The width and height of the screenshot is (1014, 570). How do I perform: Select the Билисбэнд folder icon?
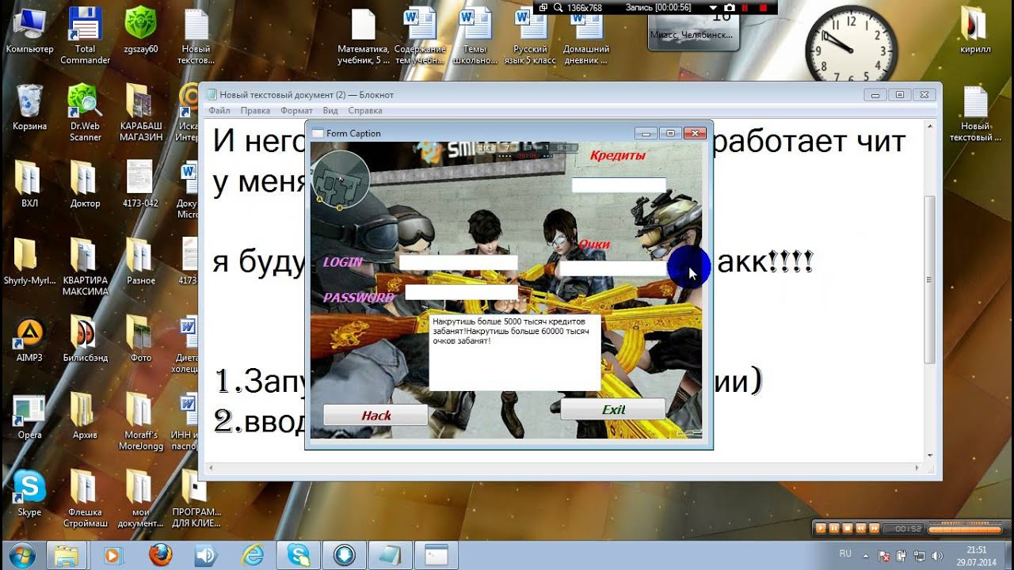click(x=85, y=339)
